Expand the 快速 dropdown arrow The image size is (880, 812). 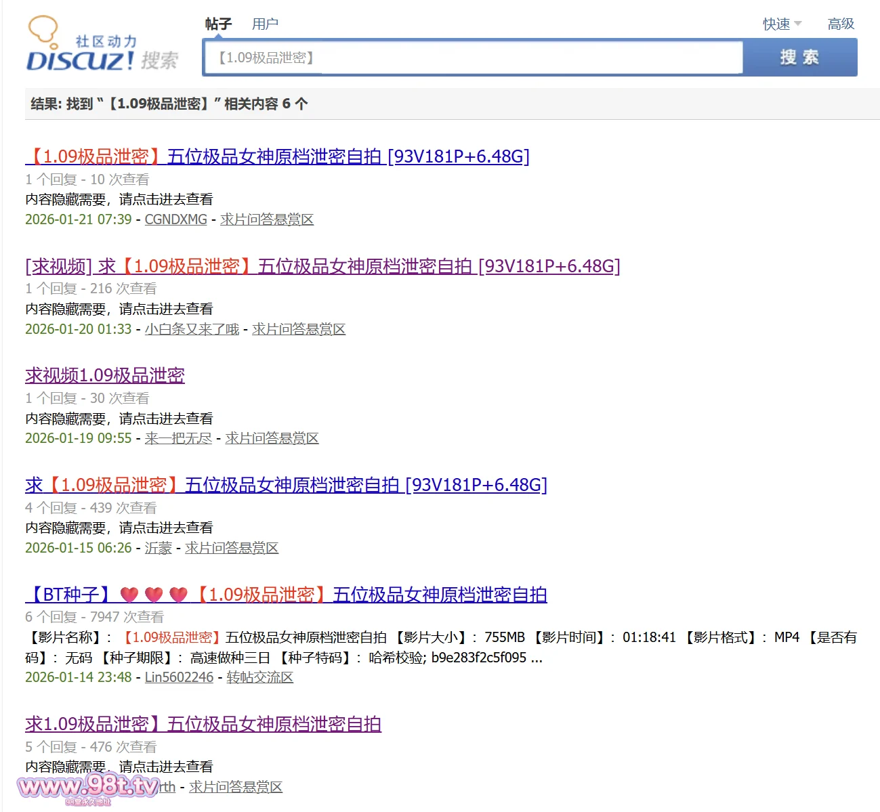tap(798, 24)
